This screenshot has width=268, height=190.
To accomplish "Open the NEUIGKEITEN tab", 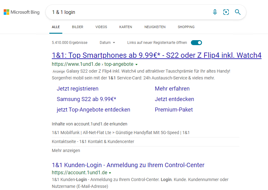I will tap(155, 27).
